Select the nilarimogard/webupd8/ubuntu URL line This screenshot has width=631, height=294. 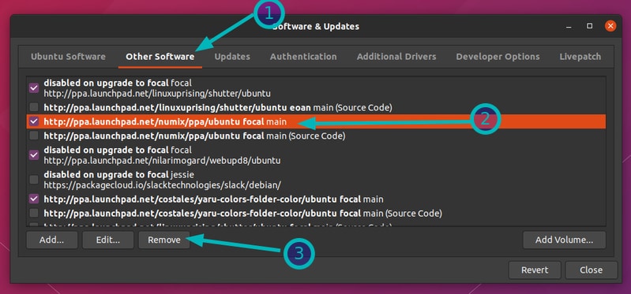click(162, 160)
